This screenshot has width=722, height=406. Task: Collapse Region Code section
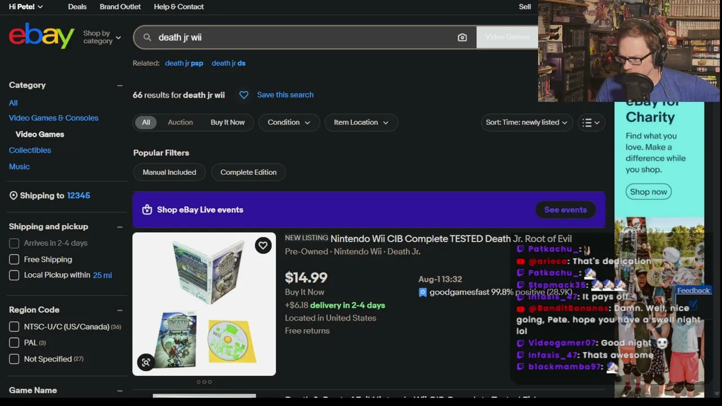click(x=120, y=310)
